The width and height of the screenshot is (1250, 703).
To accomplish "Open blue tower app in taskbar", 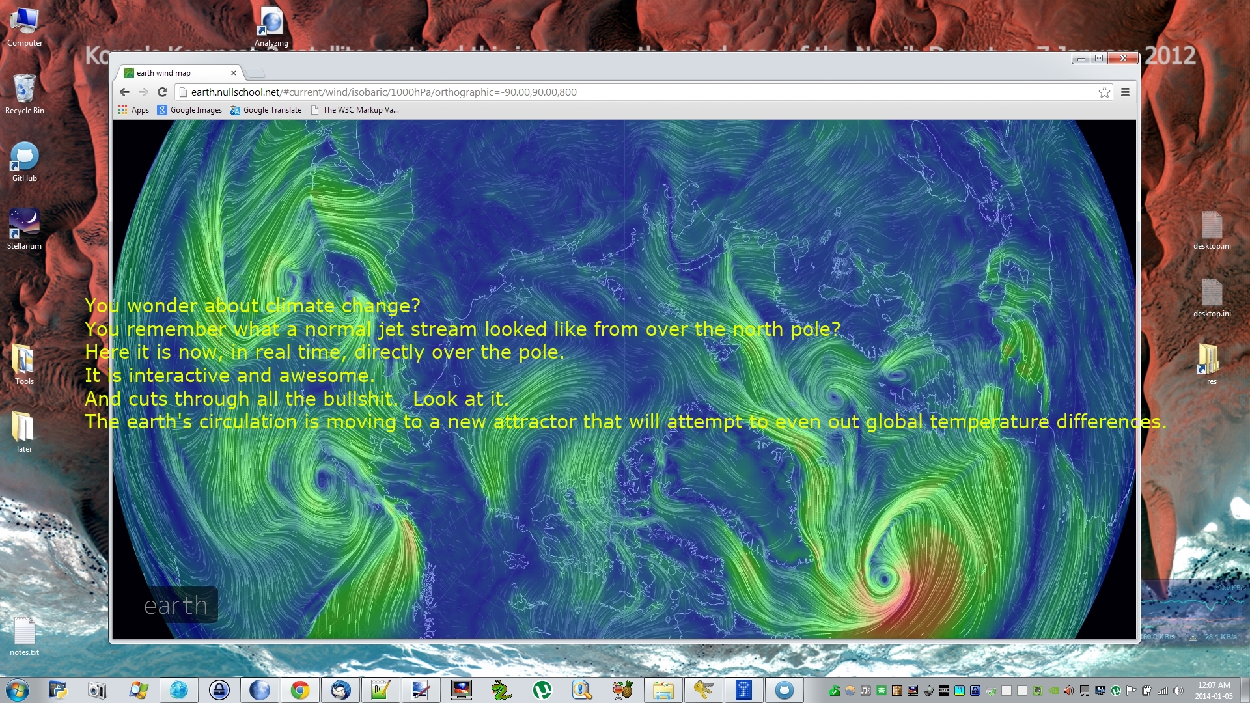I will click(x=743, y=690).
